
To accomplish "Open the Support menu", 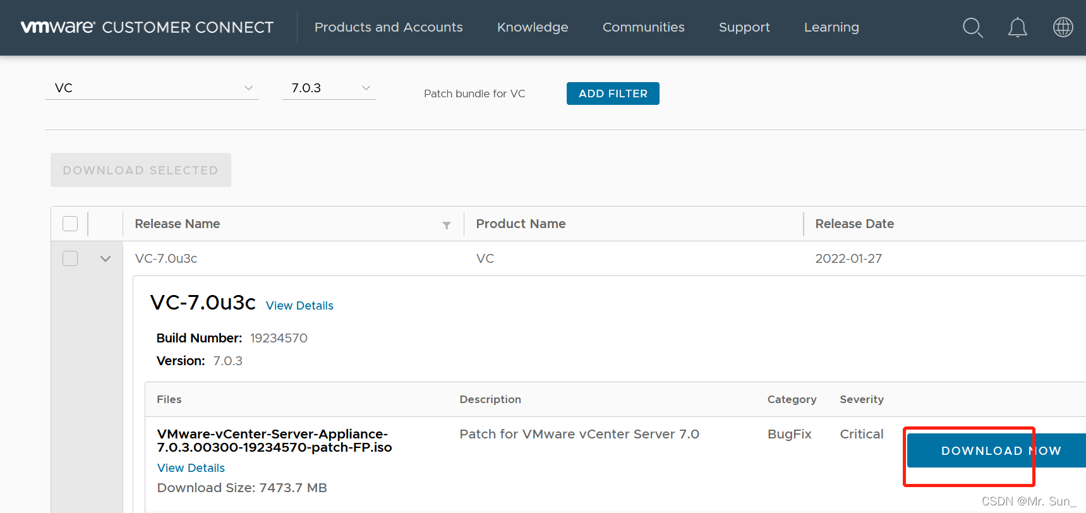I will click(x=744, y=27).
